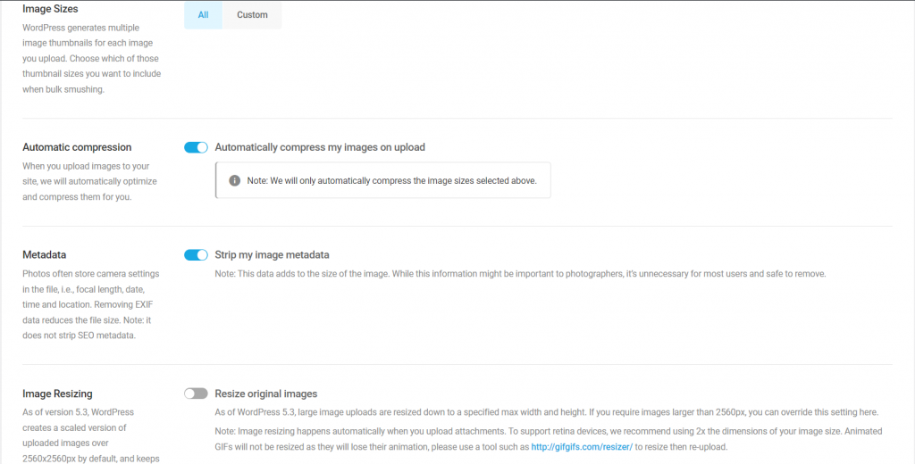The image size is (915, 464).
Task: Click the Metadata section heading
Action: pos(45,255)
